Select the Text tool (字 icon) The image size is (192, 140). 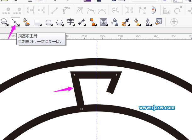71,22
